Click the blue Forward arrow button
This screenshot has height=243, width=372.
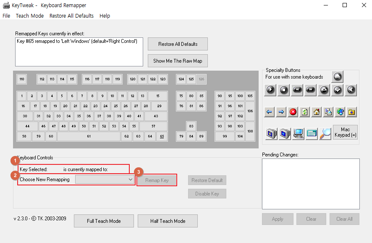click(281, 112)
